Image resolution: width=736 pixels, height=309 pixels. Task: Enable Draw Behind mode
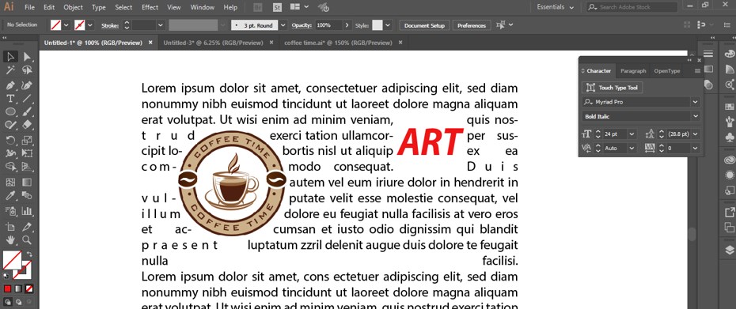[18, 303]
